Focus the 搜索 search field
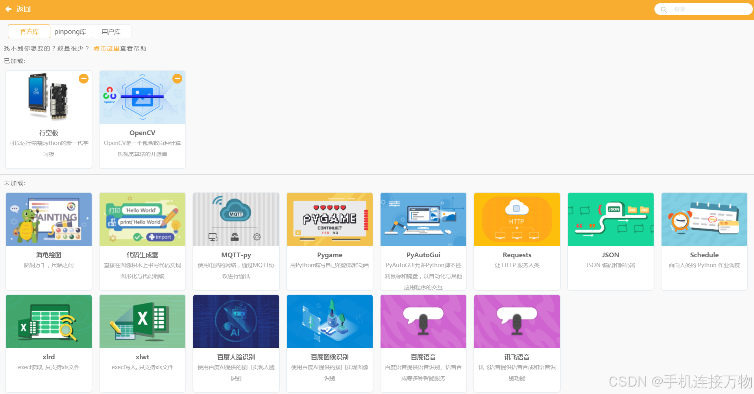Screen dimensions: 754x394 [x=703, y=9]
